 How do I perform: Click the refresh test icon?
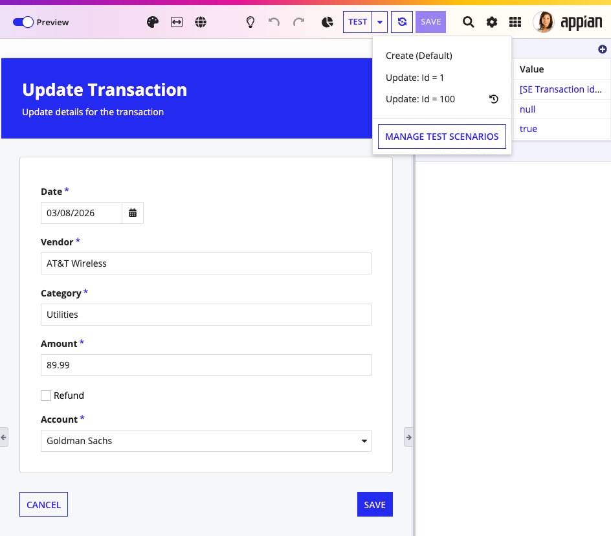point(402,22)
